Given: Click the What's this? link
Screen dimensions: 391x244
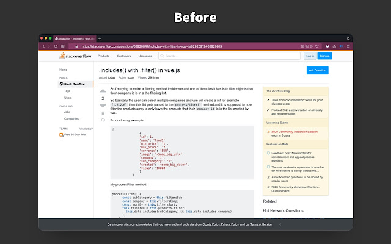Looking at the screenshot, I should 86,129.
